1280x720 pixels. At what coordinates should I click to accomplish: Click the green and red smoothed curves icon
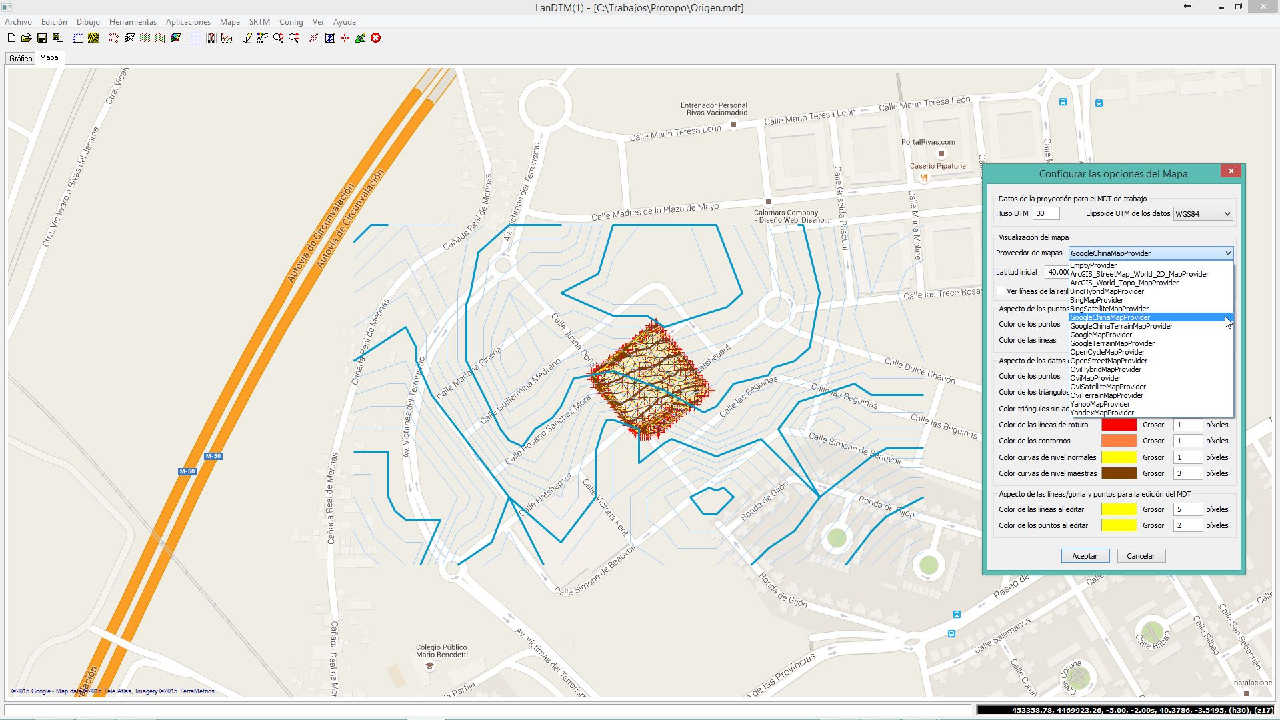tap(160, 38)
